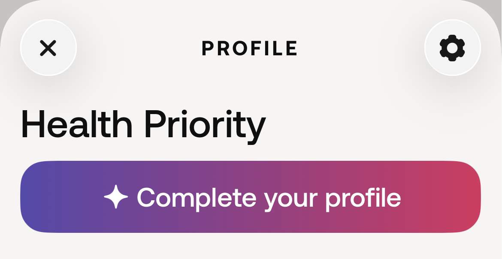Viewport: 502px width, 259px height.
Task: Close the Profile screen with the X icon
Action: (x=48, y=48)
